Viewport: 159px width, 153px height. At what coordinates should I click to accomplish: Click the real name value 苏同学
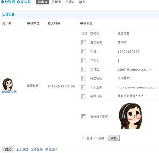122,42
